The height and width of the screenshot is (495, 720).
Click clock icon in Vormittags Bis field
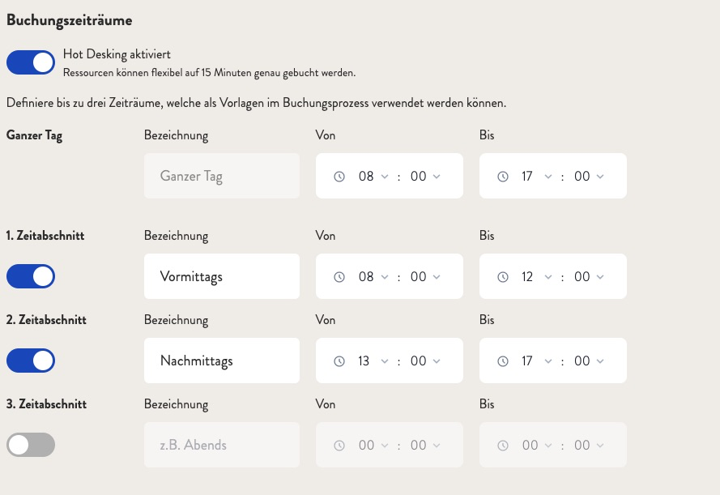pos(503,277)
